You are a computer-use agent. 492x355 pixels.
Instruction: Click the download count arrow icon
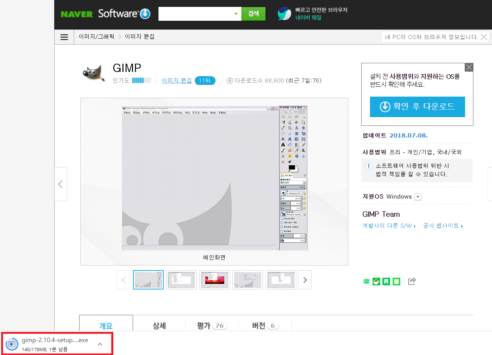point(230,80)
